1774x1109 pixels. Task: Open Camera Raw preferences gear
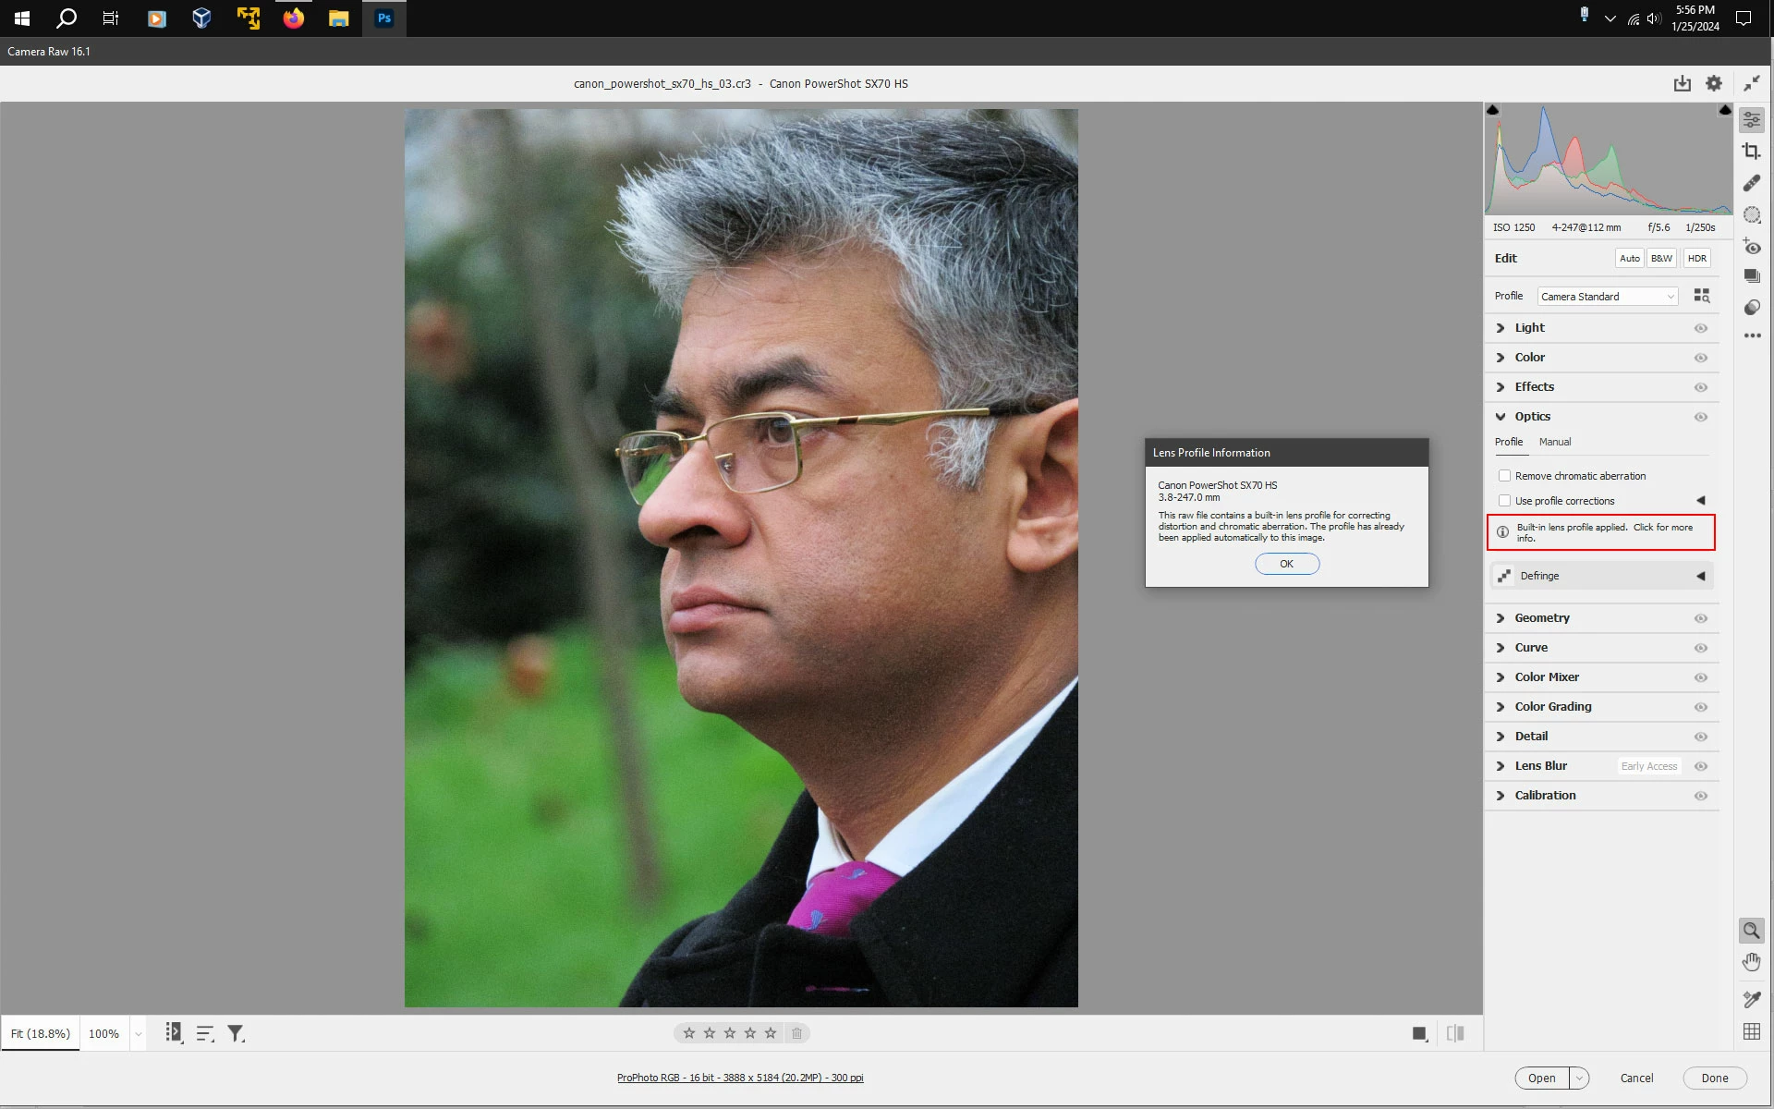1714,84
